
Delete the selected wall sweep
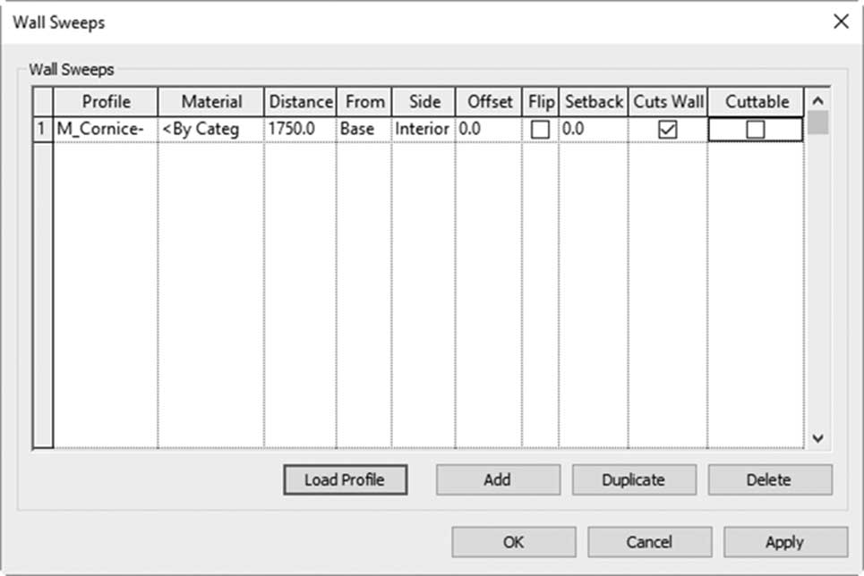(770, 479)
